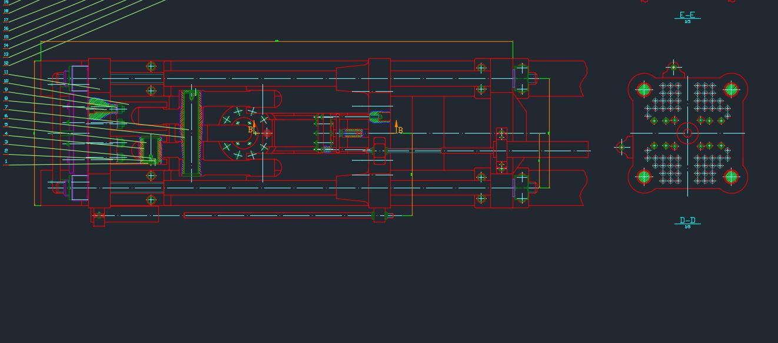Select part number 1 callout label
Viewport: 778px width, 343px height.
[x=6, y=161]
